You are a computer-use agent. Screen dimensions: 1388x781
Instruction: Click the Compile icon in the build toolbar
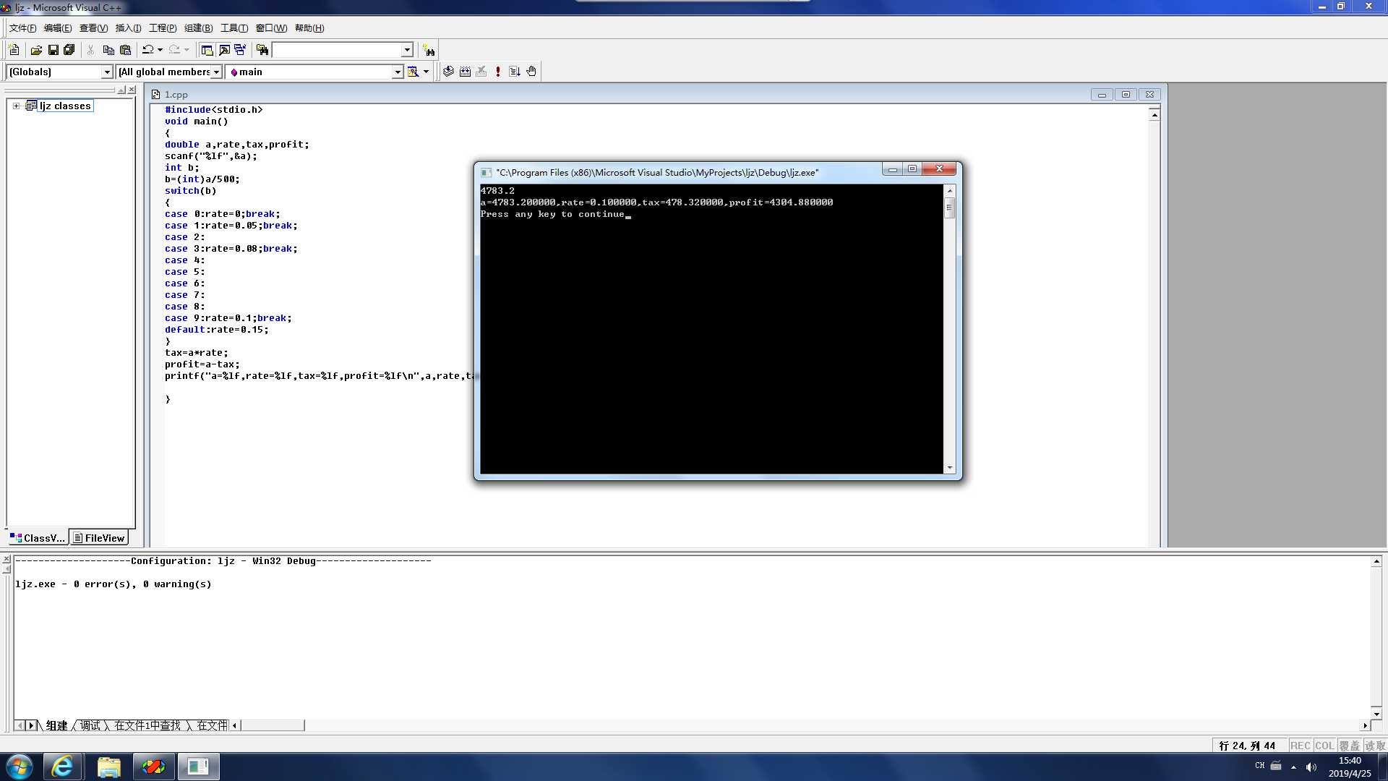[x=449, y=72]
